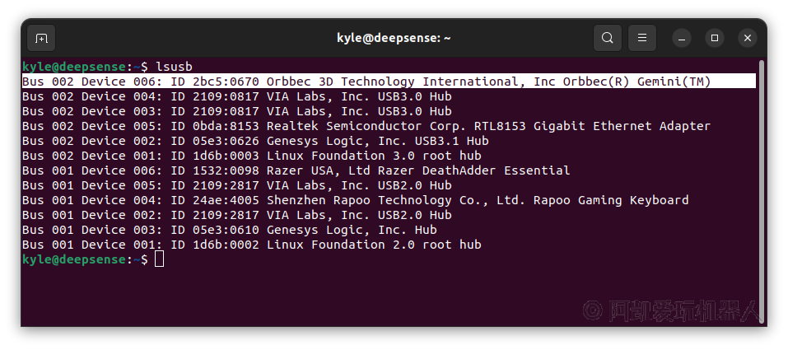Click the Bus 002 Device 004 VIA Labs line

pyautogui.click(x=236, y=96)
